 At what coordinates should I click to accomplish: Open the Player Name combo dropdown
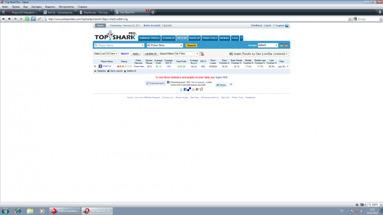[142, 45]
